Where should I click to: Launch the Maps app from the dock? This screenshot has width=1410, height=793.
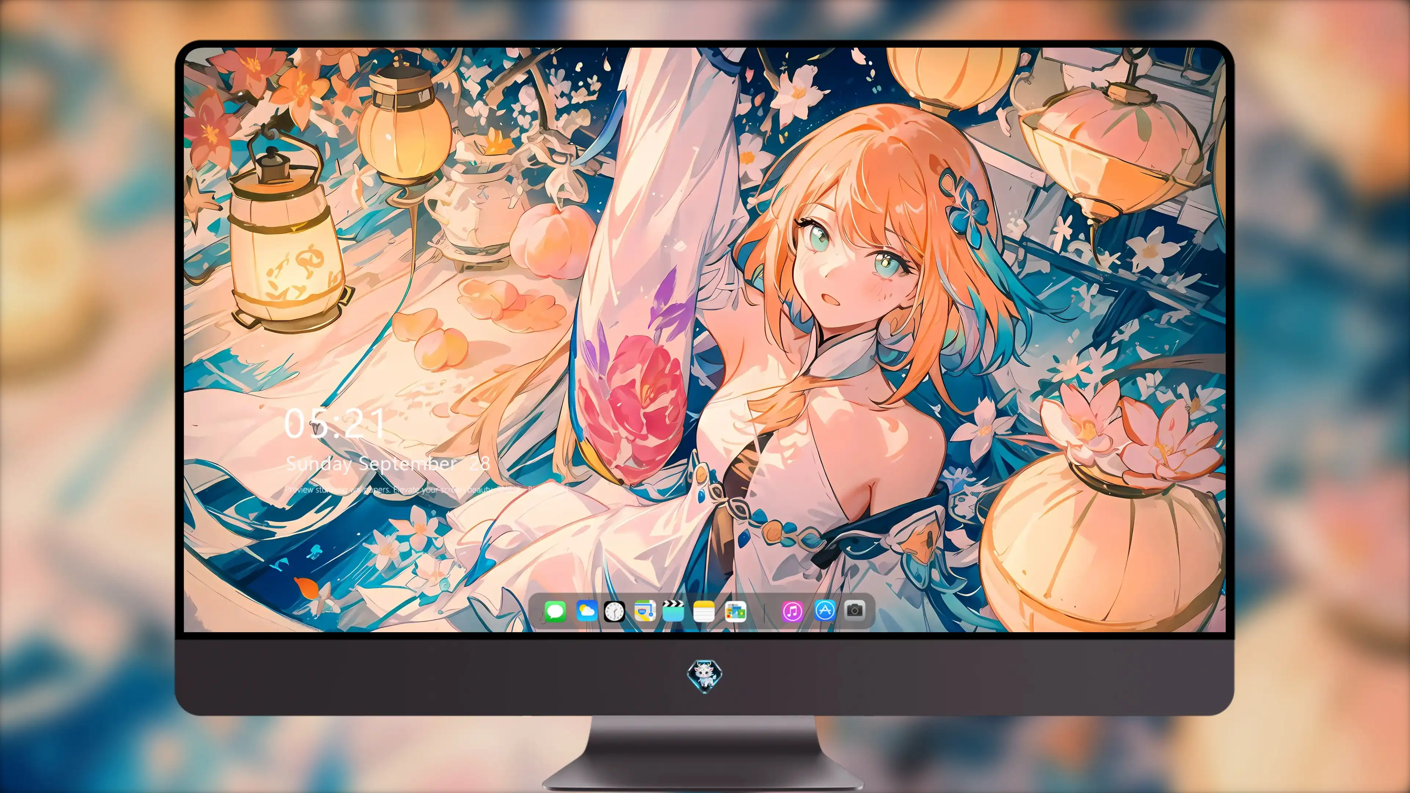pyautogui.click(x=645, y=611)
